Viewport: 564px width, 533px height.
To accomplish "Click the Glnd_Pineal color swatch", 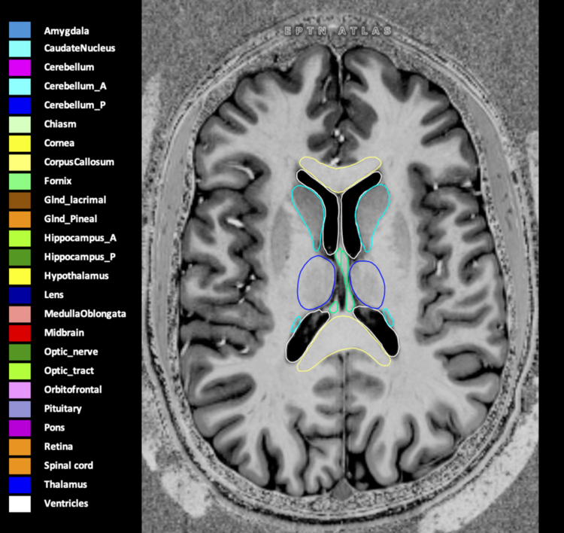I will click(20, 220).
